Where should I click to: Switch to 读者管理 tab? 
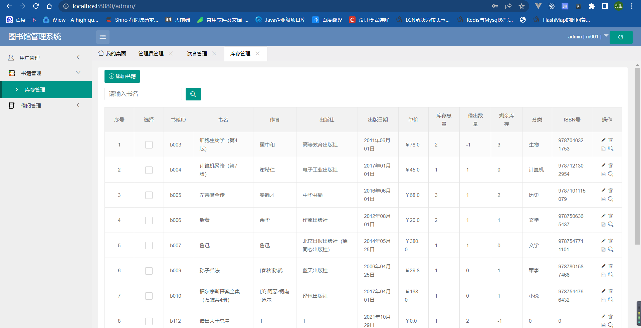[x=197, y=54]
